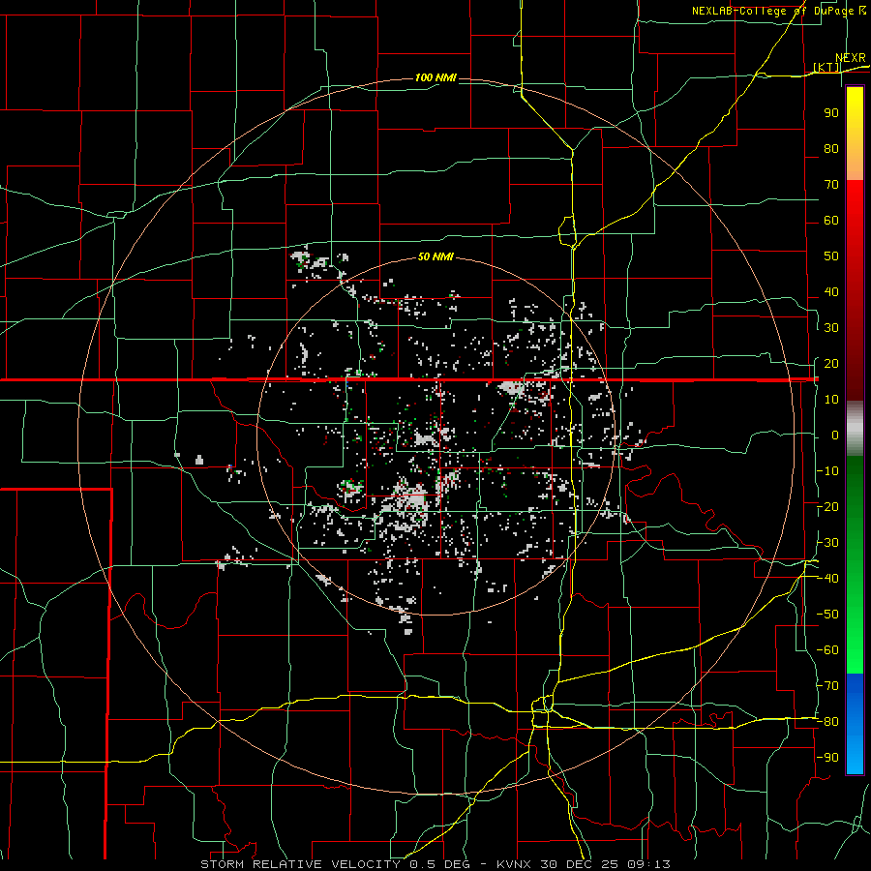Click the 50 NMI range ring label
The image size is (871, 871).
(x=436, y=256)
